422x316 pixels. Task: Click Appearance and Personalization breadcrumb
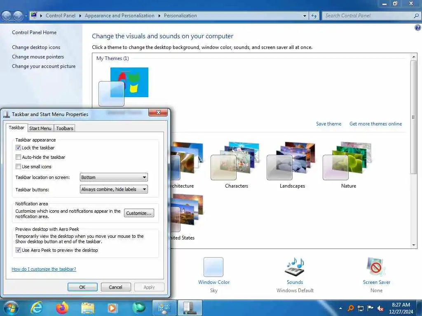120,16
